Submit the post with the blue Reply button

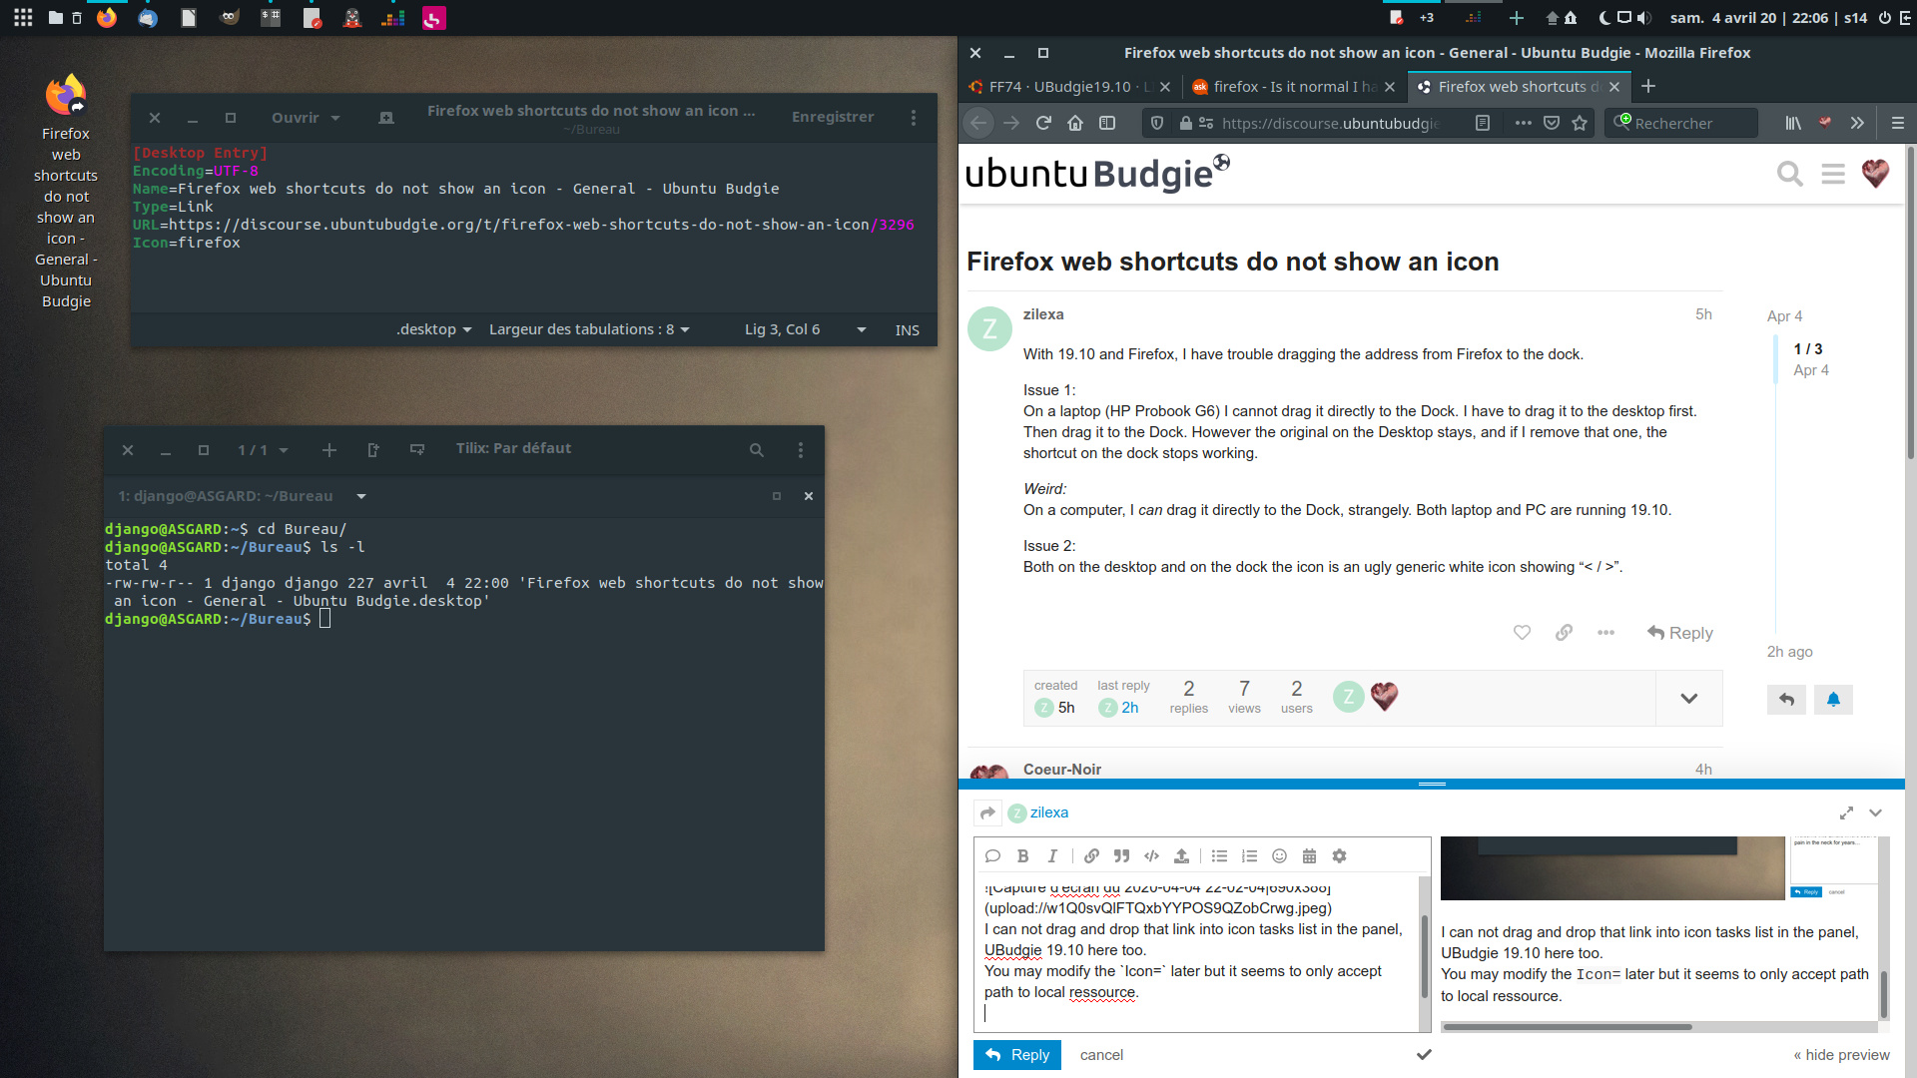(1017, 1055)
